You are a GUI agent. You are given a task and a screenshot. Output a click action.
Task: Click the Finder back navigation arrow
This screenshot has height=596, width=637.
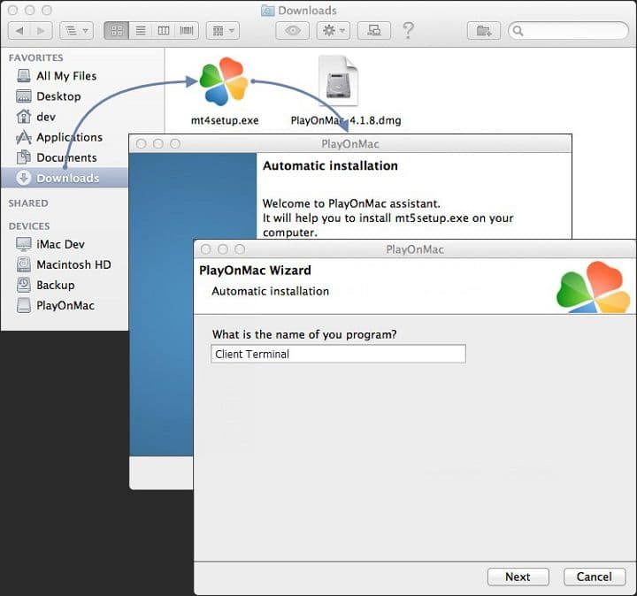coord(19,31)
